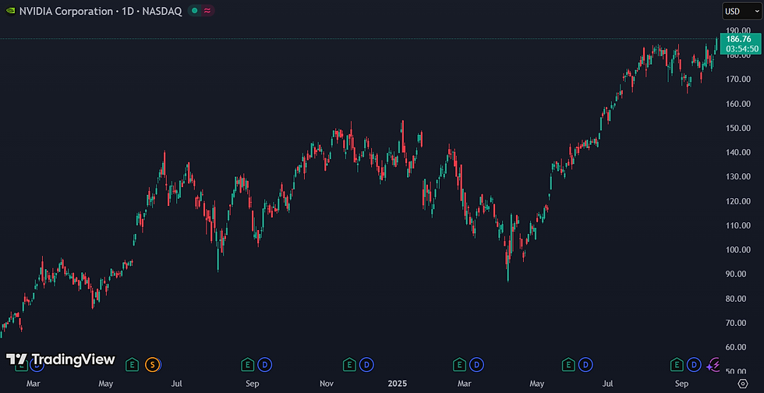The height and width of the screenshot is (393, 764).
Task: Click the 130.00 price axis label
Action: tap(737, 176)
